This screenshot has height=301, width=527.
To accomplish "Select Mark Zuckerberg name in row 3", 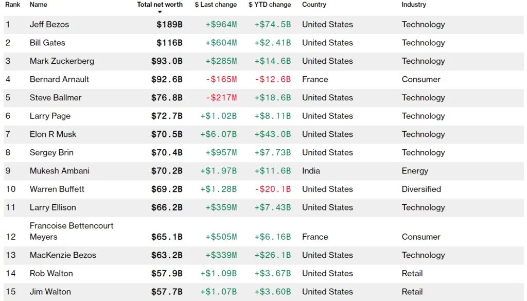I will [62, 61].
